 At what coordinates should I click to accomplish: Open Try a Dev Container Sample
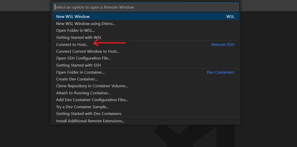82,107
